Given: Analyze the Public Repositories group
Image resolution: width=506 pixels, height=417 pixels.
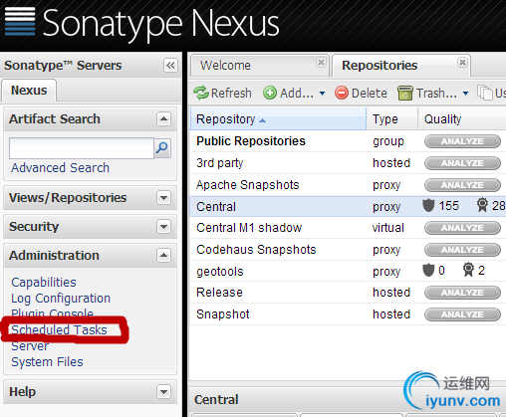Looking at the screenshot, I should 462,141.
